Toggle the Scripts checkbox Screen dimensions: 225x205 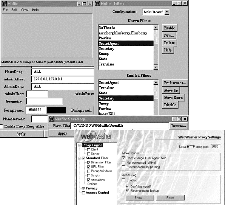click(89, 175)
